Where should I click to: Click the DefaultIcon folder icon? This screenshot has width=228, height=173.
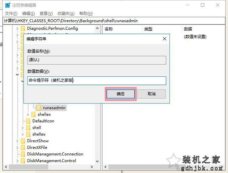coord(28,121)
